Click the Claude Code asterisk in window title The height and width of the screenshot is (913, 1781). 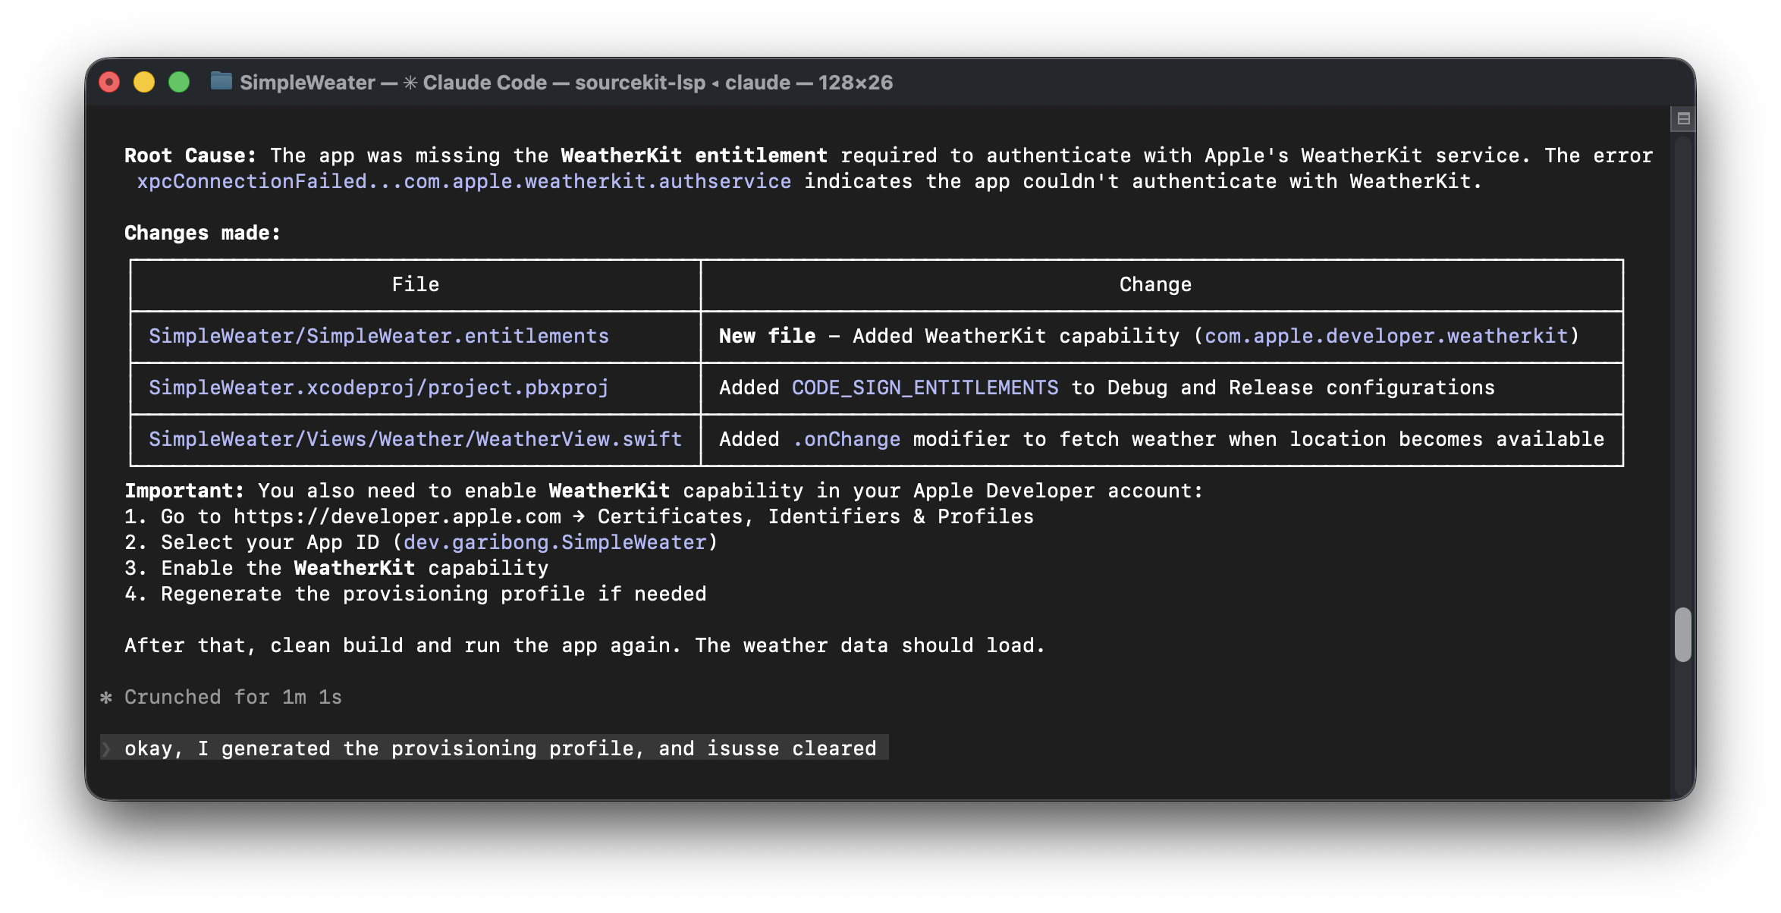coord(410,83)
